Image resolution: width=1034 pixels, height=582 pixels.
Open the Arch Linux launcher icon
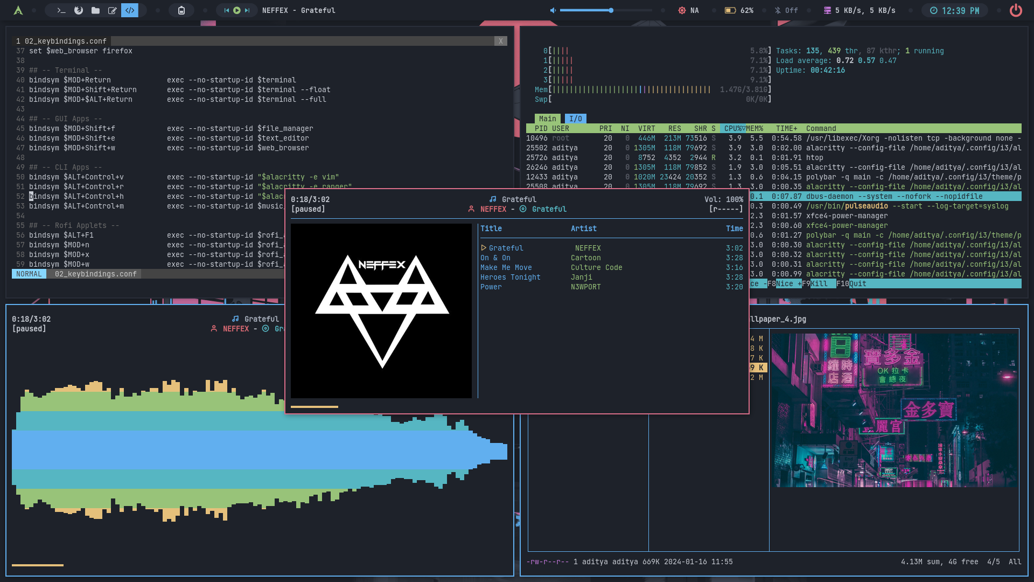click(x=18, y=10)
